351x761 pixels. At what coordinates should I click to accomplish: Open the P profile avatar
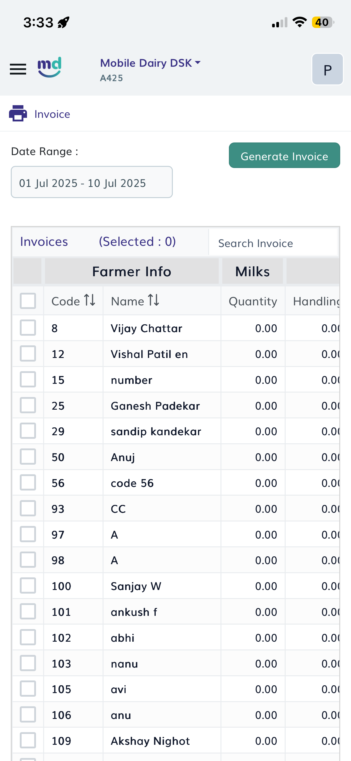[x=328, y=69]
